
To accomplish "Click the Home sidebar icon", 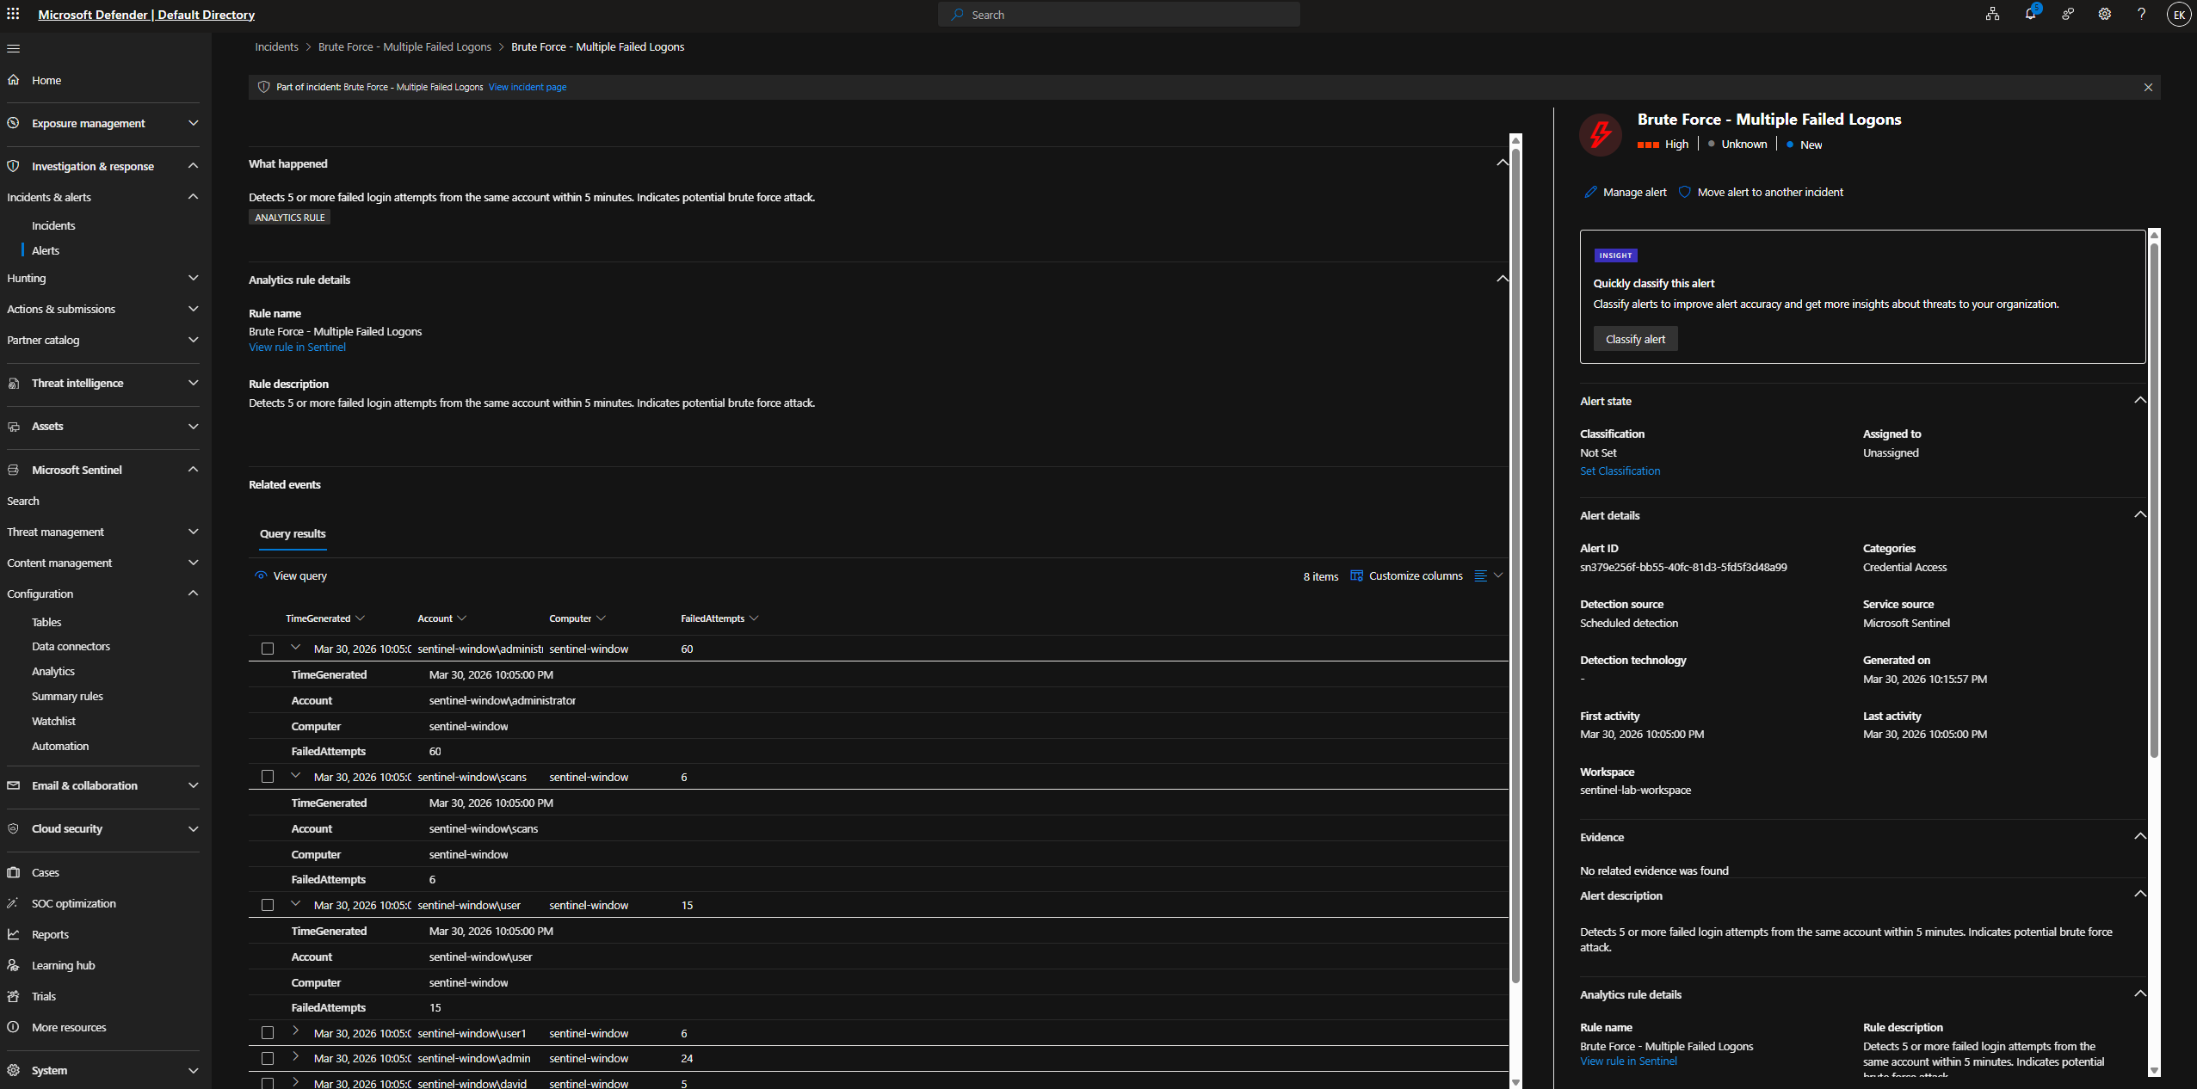I will pyautogui.click(x=13, y=80).
